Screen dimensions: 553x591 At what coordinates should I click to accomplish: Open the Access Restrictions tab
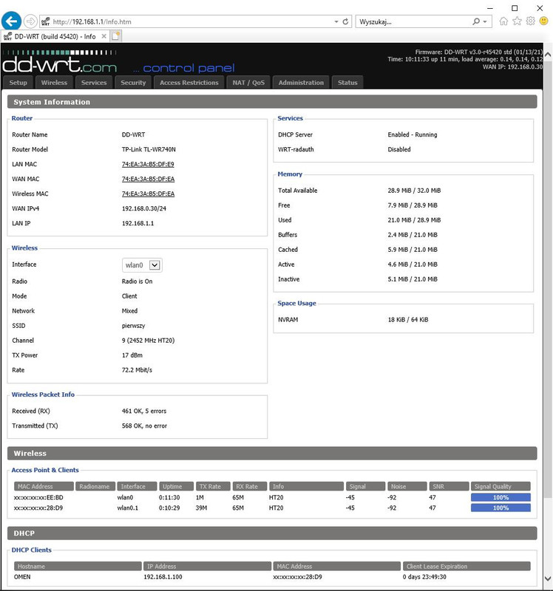pyautogui.click(x=189, y=83)
